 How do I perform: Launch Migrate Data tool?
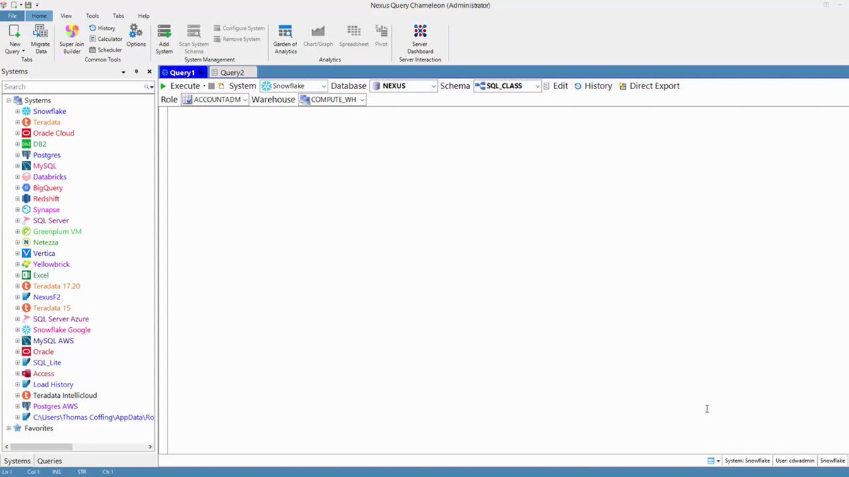(x=41, y=39)
